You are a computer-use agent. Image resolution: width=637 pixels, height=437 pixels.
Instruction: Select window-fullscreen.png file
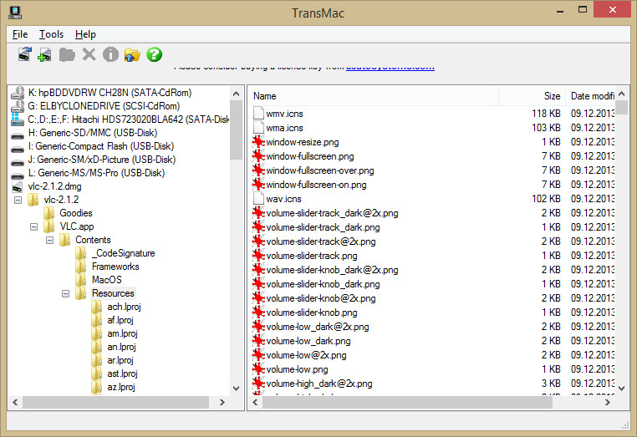coord(310,156)
